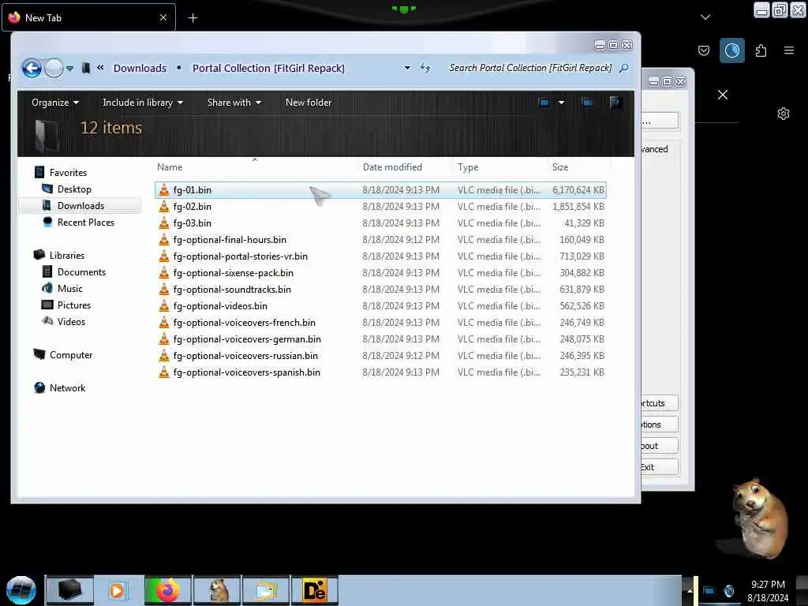
Task: Change view with the view icon
Action: click(x=544, y=103)
